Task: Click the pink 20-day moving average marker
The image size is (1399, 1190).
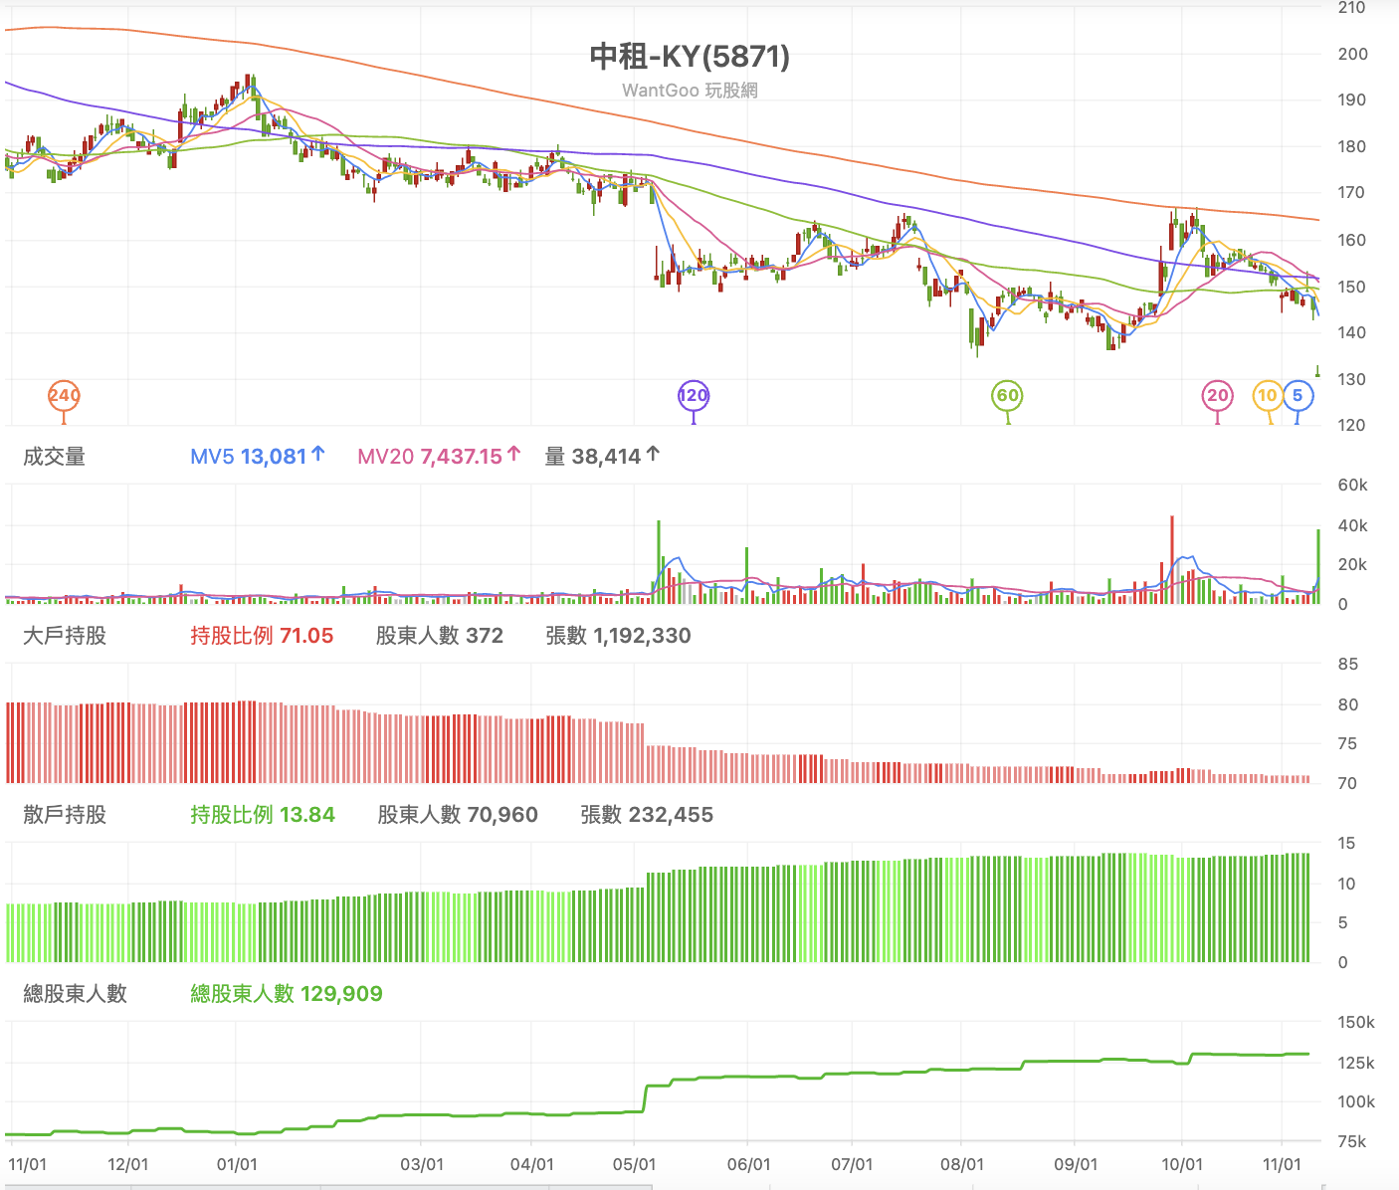Action: pos(1218,396)
